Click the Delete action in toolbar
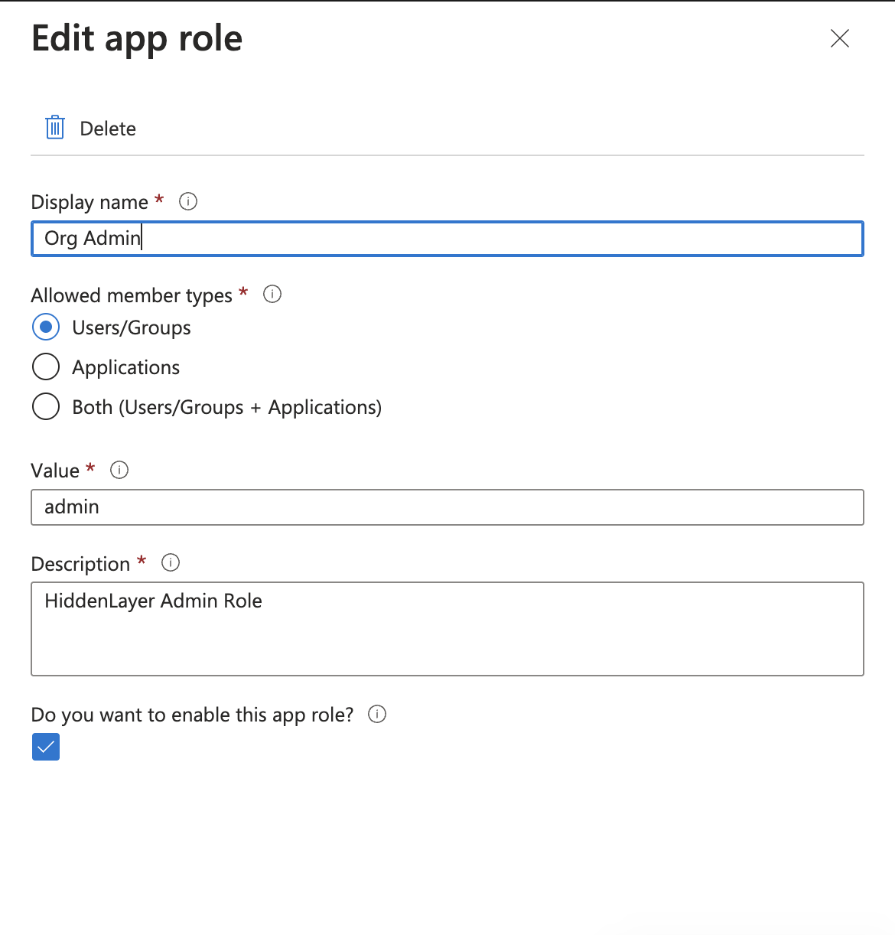The height and width of the screenshot is (935, 895). [x=107, y=128]
